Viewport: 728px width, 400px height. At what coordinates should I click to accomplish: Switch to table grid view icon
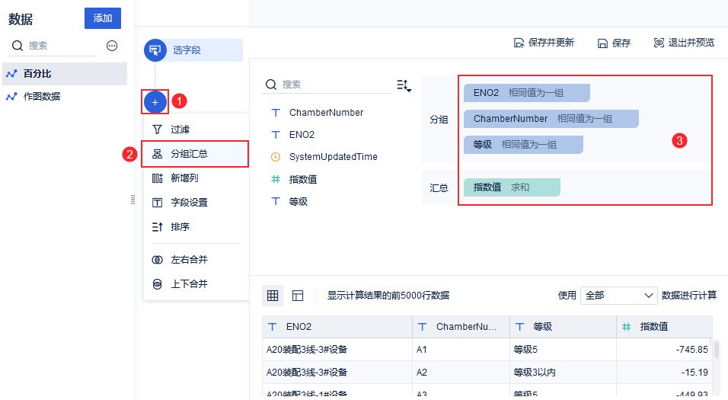pos(273,296)
